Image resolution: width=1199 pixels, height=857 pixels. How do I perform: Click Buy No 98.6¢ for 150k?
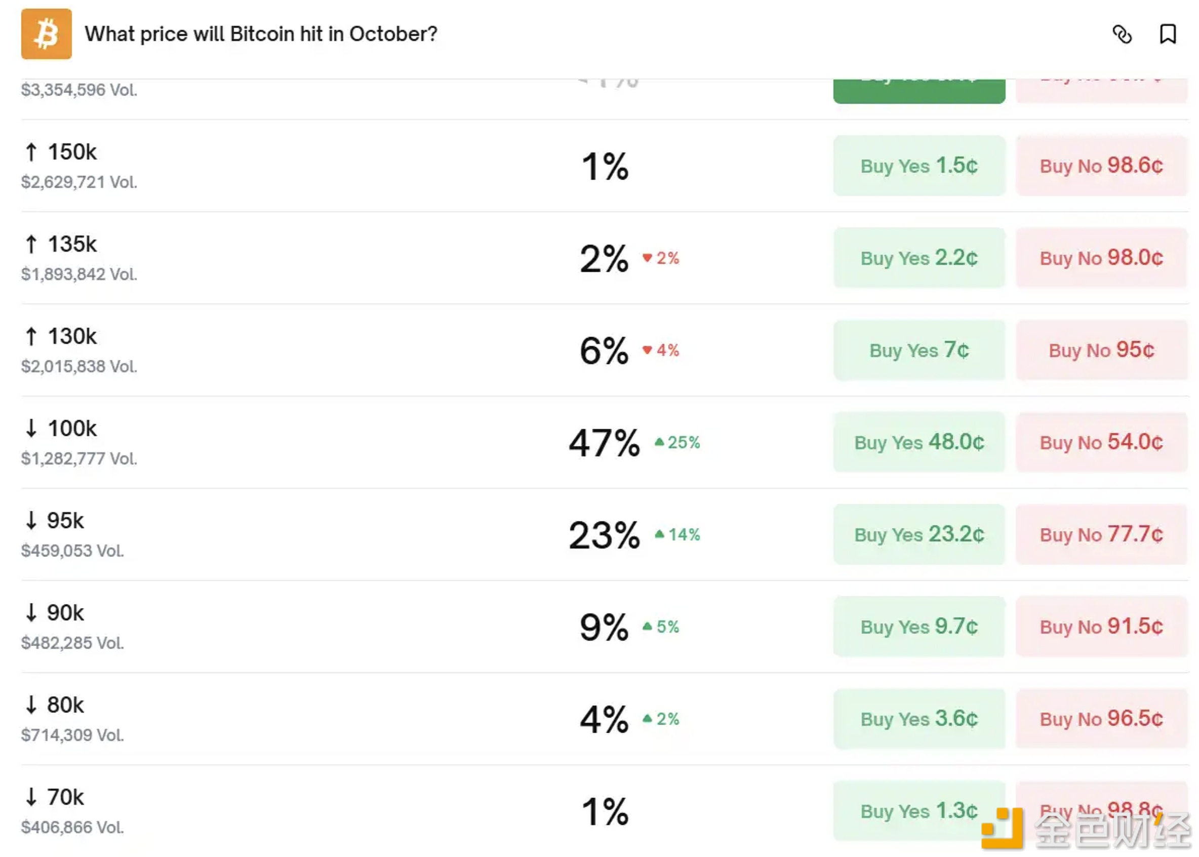point(1101,166)
